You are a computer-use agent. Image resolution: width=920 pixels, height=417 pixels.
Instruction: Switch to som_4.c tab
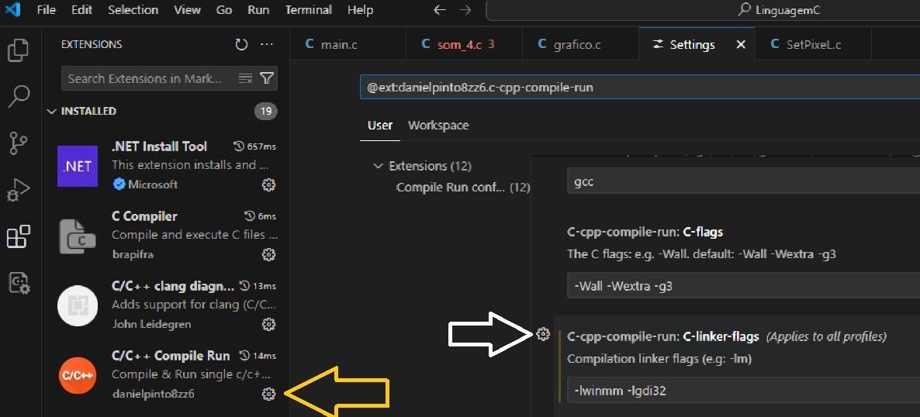click(x=464, y=45)
